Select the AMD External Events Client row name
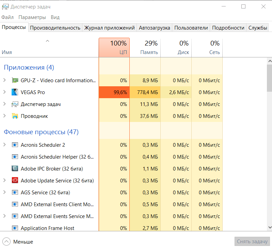The height and width of the screenshot is (250, 272). coord(57,204)
